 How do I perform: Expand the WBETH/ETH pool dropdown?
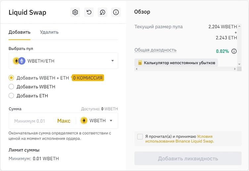click(63, 61)
